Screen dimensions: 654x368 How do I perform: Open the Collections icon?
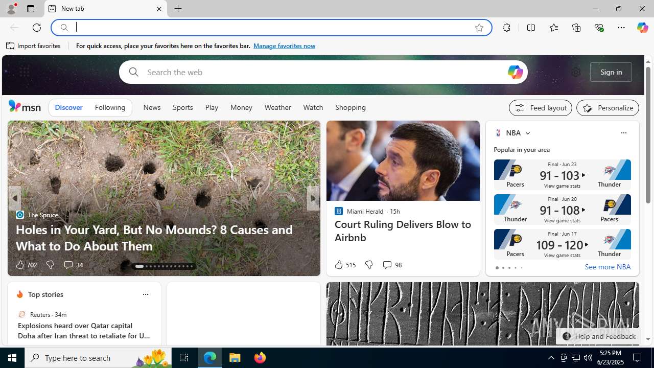[576, 28]
